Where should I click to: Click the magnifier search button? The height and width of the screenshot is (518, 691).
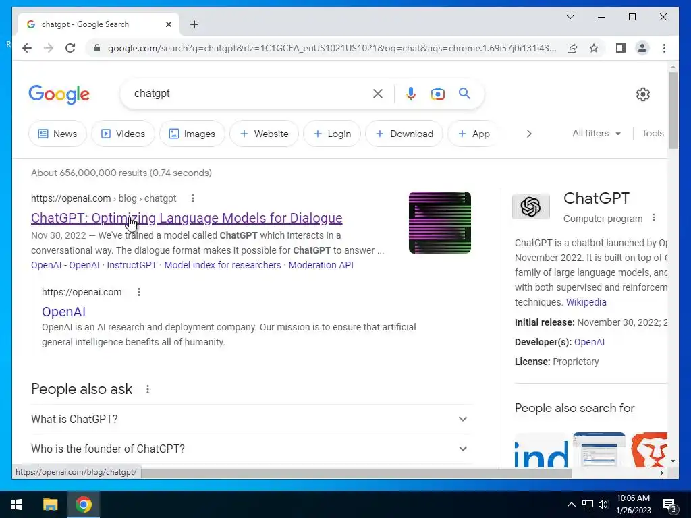(464, 93)
